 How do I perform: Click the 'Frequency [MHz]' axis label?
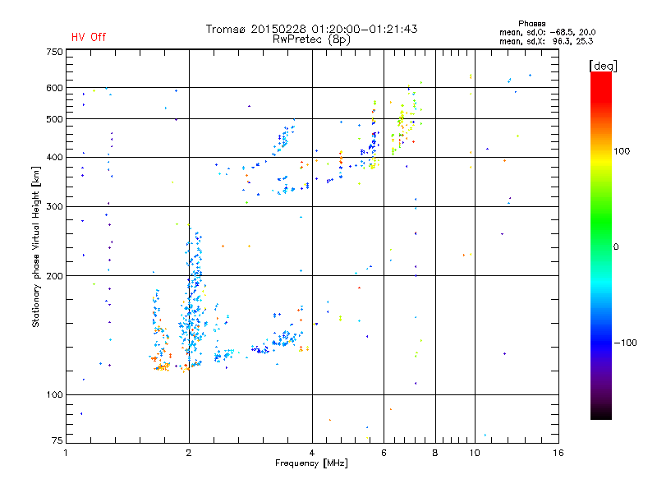311,463
